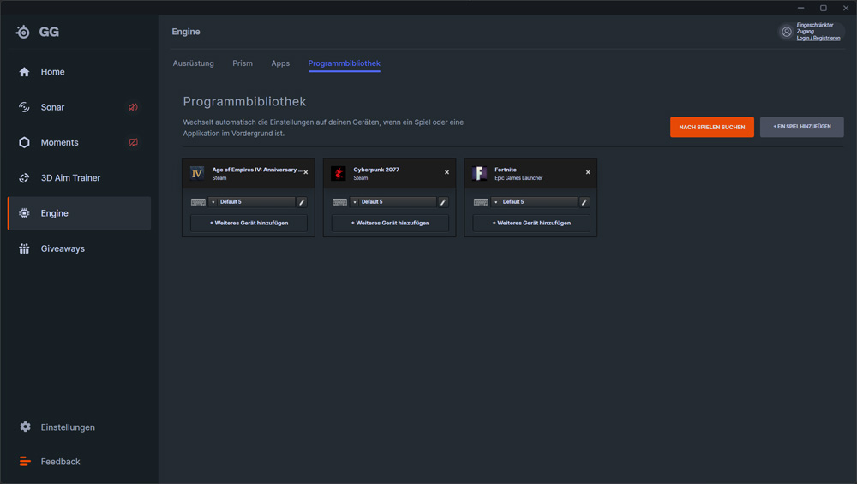Click the SteelSeries GG logo icon
The width and height of the screenshot is (857, 484).
23,33
